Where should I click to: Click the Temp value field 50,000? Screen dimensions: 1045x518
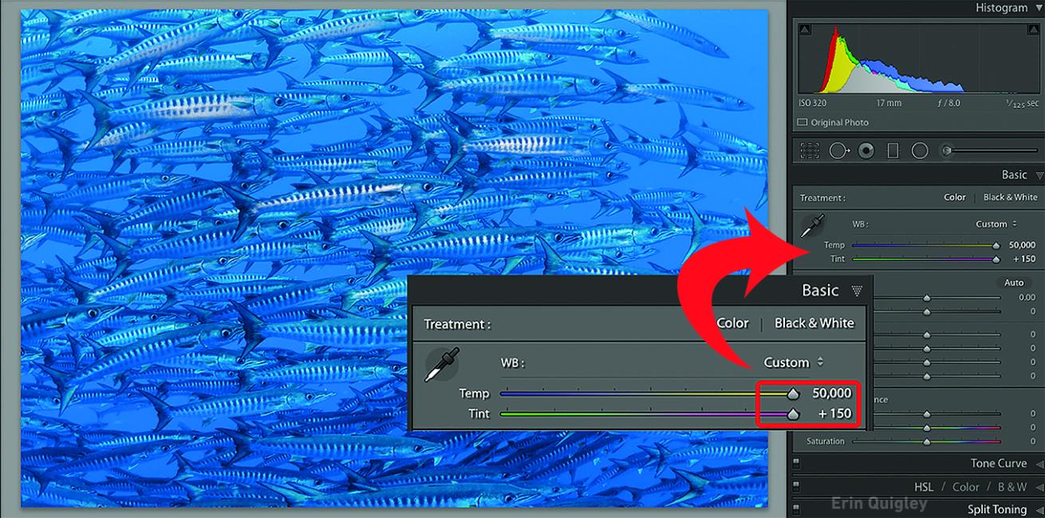[1022, 246]
